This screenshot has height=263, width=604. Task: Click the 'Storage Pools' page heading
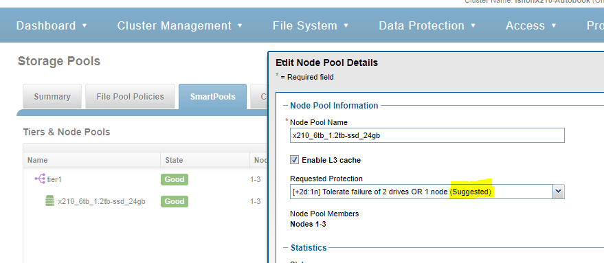59,61
